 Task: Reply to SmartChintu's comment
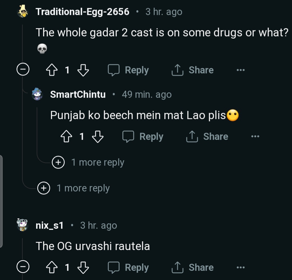click(x=143, y=137)
